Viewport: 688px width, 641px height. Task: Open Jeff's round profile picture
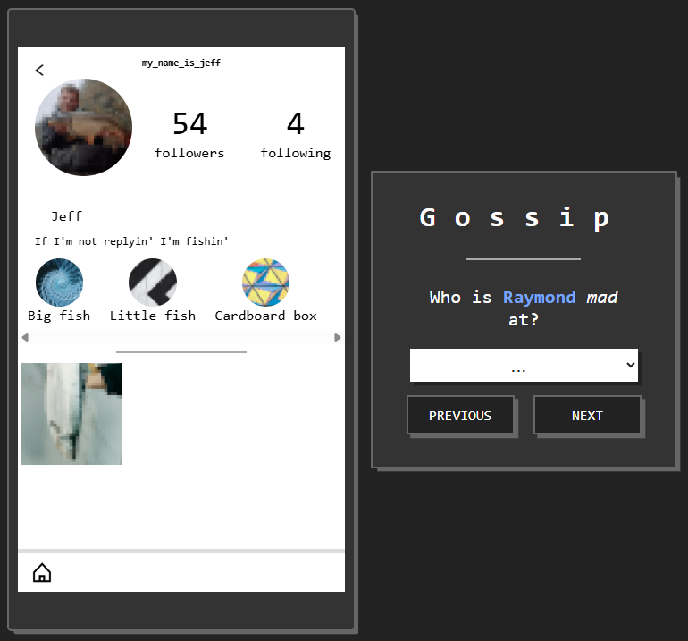point(83,127)
